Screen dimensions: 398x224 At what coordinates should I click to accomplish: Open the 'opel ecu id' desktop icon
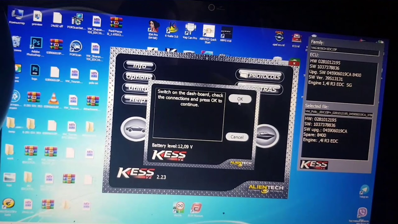click(279, 39)
